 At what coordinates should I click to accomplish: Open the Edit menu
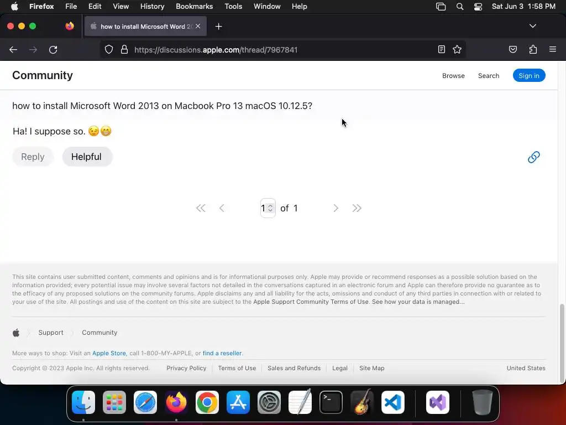click(95, 7)
